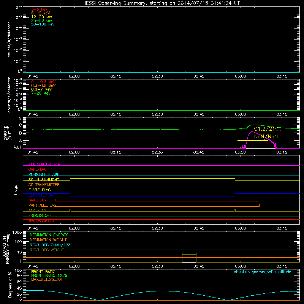Select the ATTENUATOR_STATE flag label

tap(46, 164)
